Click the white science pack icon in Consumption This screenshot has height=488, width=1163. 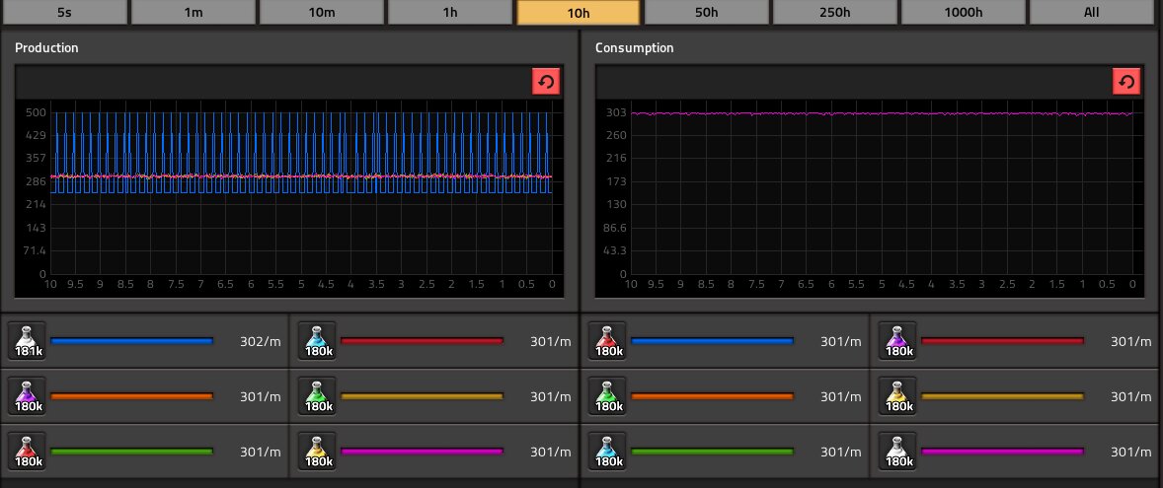point(898,451)
